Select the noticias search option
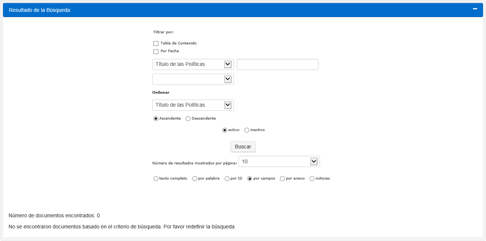Screen dimensions: 486x241 (x=312, y=179)
